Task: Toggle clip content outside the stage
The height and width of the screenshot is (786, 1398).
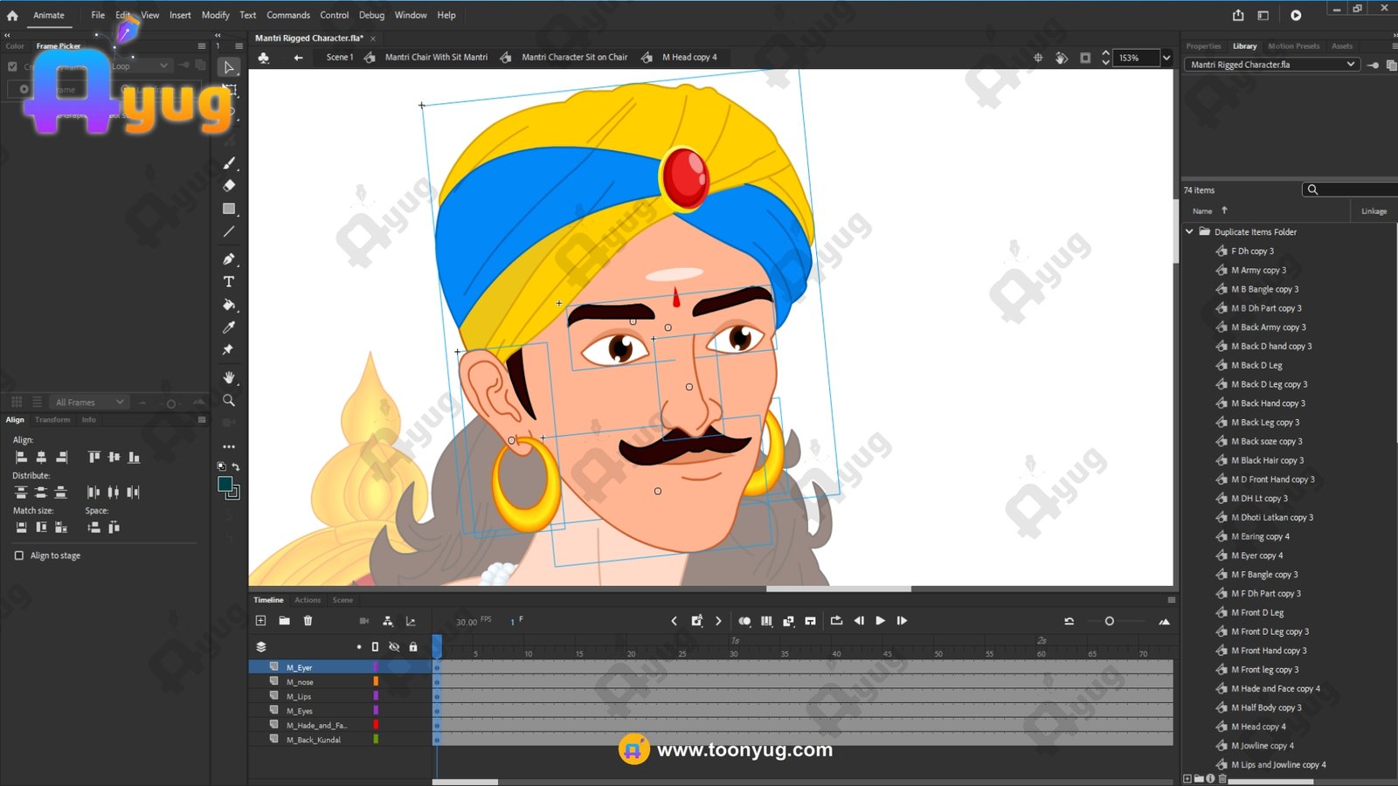Action: [1085, 58]
